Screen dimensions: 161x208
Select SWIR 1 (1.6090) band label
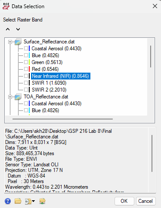[x=49, y=83]
